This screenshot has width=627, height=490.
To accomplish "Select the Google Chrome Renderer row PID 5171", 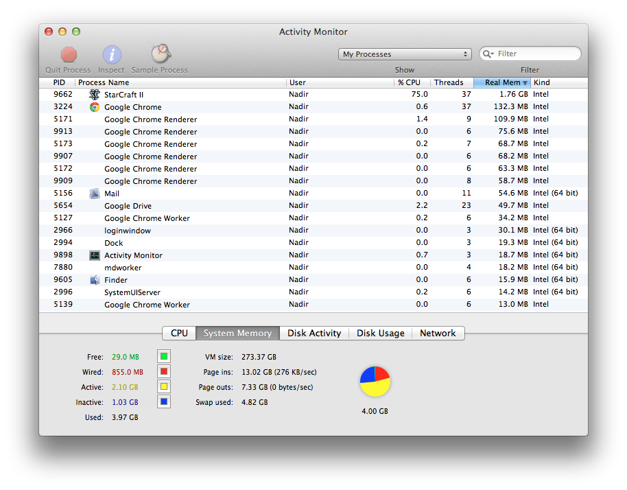I will pyautogui.click(x=313, y=119).
